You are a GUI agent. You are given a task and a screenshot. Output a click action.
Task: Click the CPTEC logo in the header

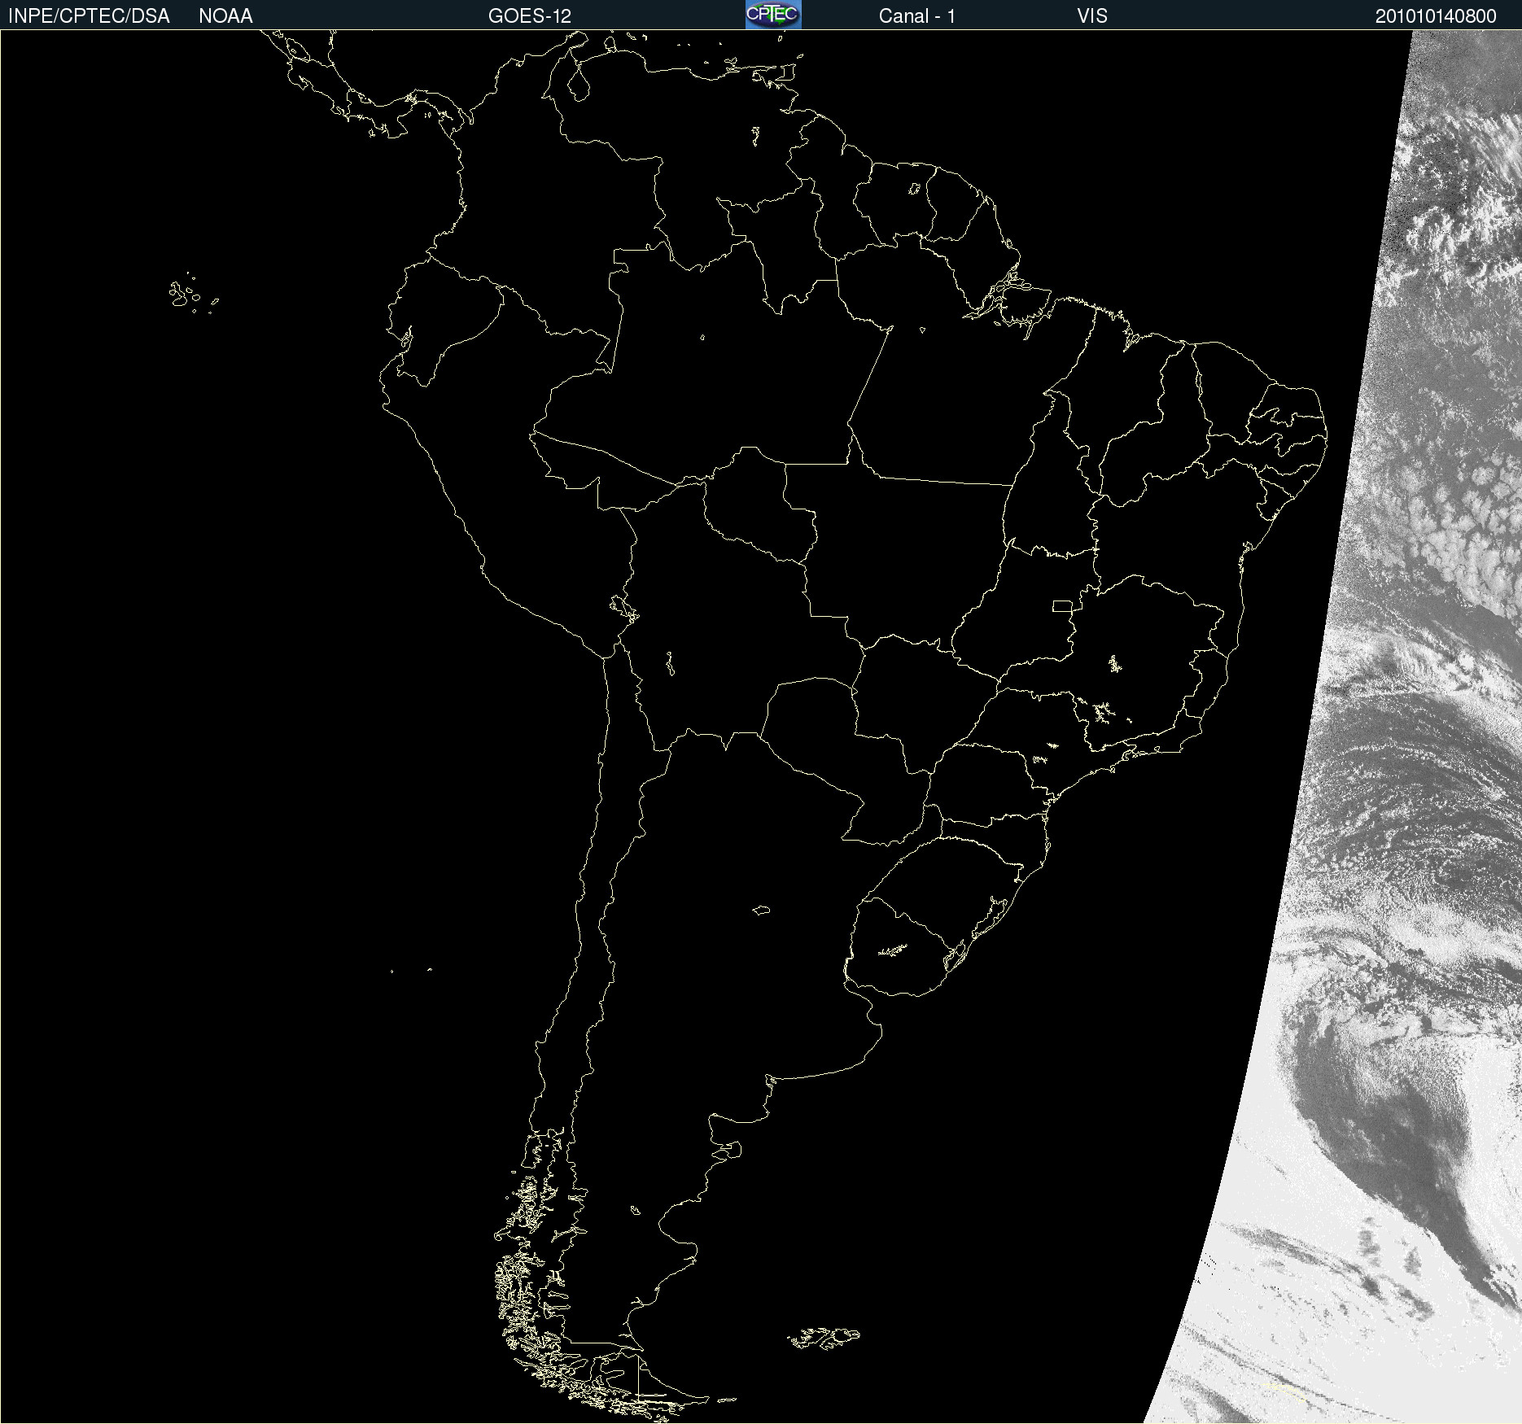773,15
